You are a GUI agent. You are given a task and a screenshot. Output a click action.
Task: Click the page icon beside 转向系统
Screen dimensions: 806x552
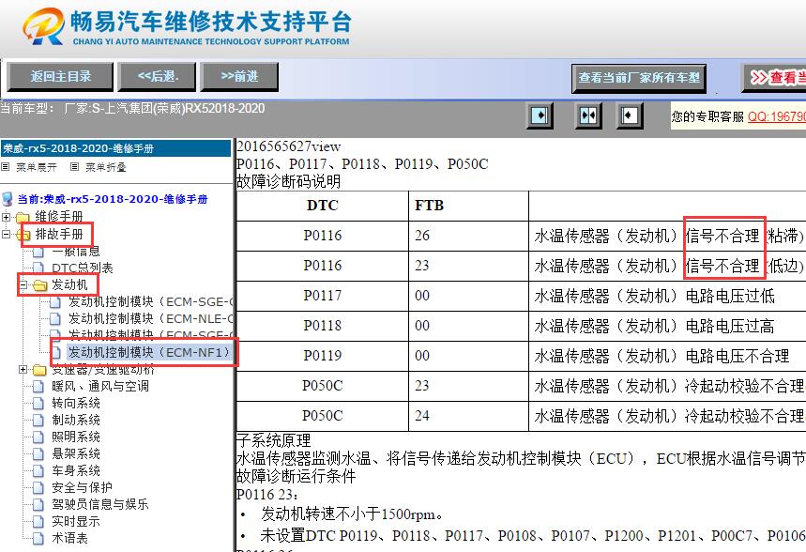point(38,404)
